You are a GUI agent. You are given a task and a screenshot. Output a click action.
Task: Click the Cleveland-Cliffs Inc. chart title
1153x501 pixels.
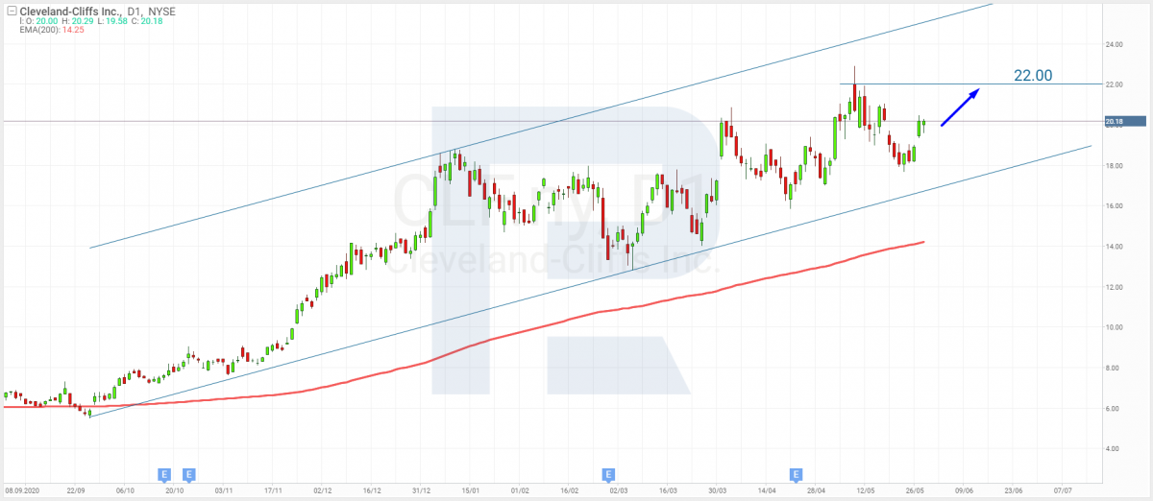69,11
